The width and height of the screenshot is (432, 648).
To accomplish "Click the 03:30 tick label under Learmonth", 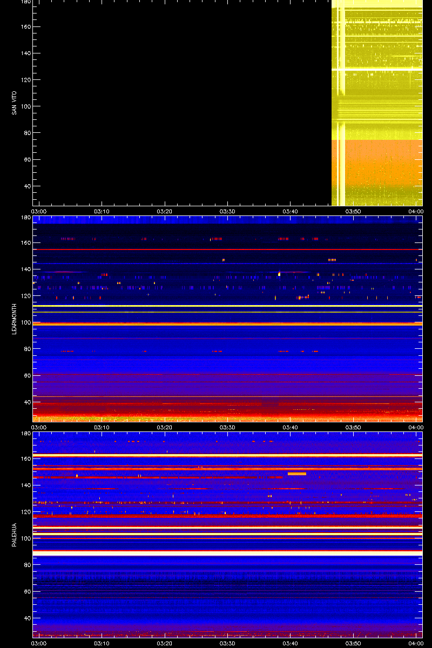I will [227, 427].
